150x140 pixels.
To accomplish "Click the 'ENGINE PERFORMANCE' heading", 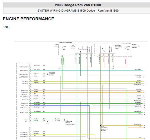I will (x=28, y=19).
